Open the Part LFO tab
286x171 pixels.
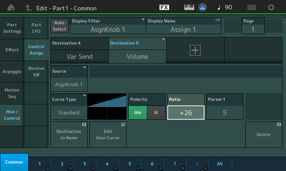pyautogui.click(x=36, y=28)
